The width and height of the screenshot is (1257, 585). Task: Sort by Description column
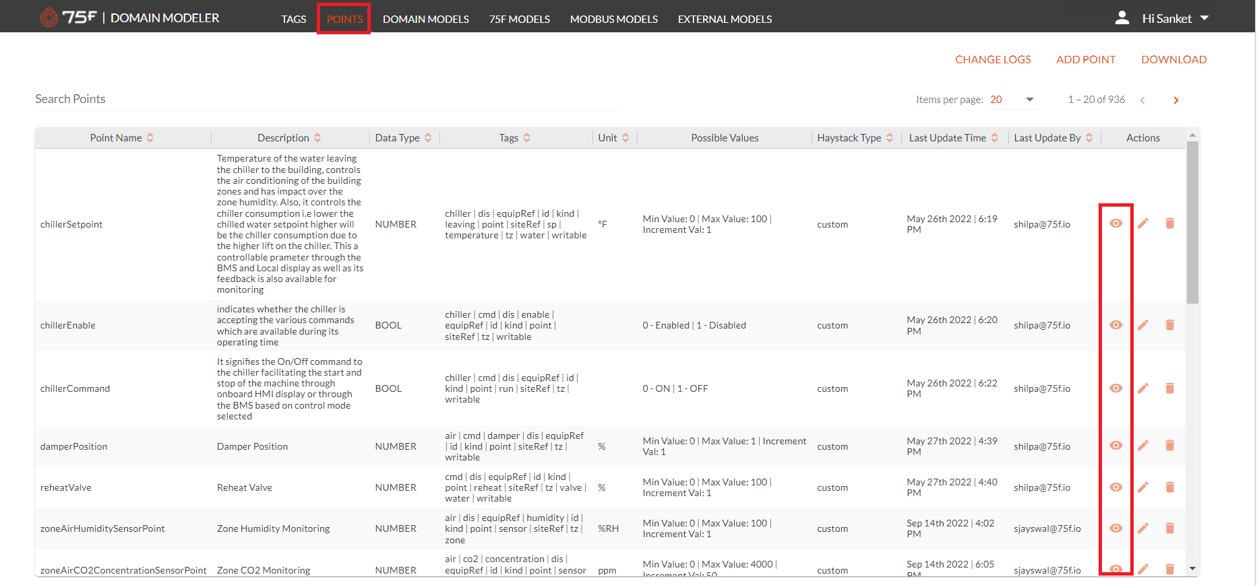317,138
